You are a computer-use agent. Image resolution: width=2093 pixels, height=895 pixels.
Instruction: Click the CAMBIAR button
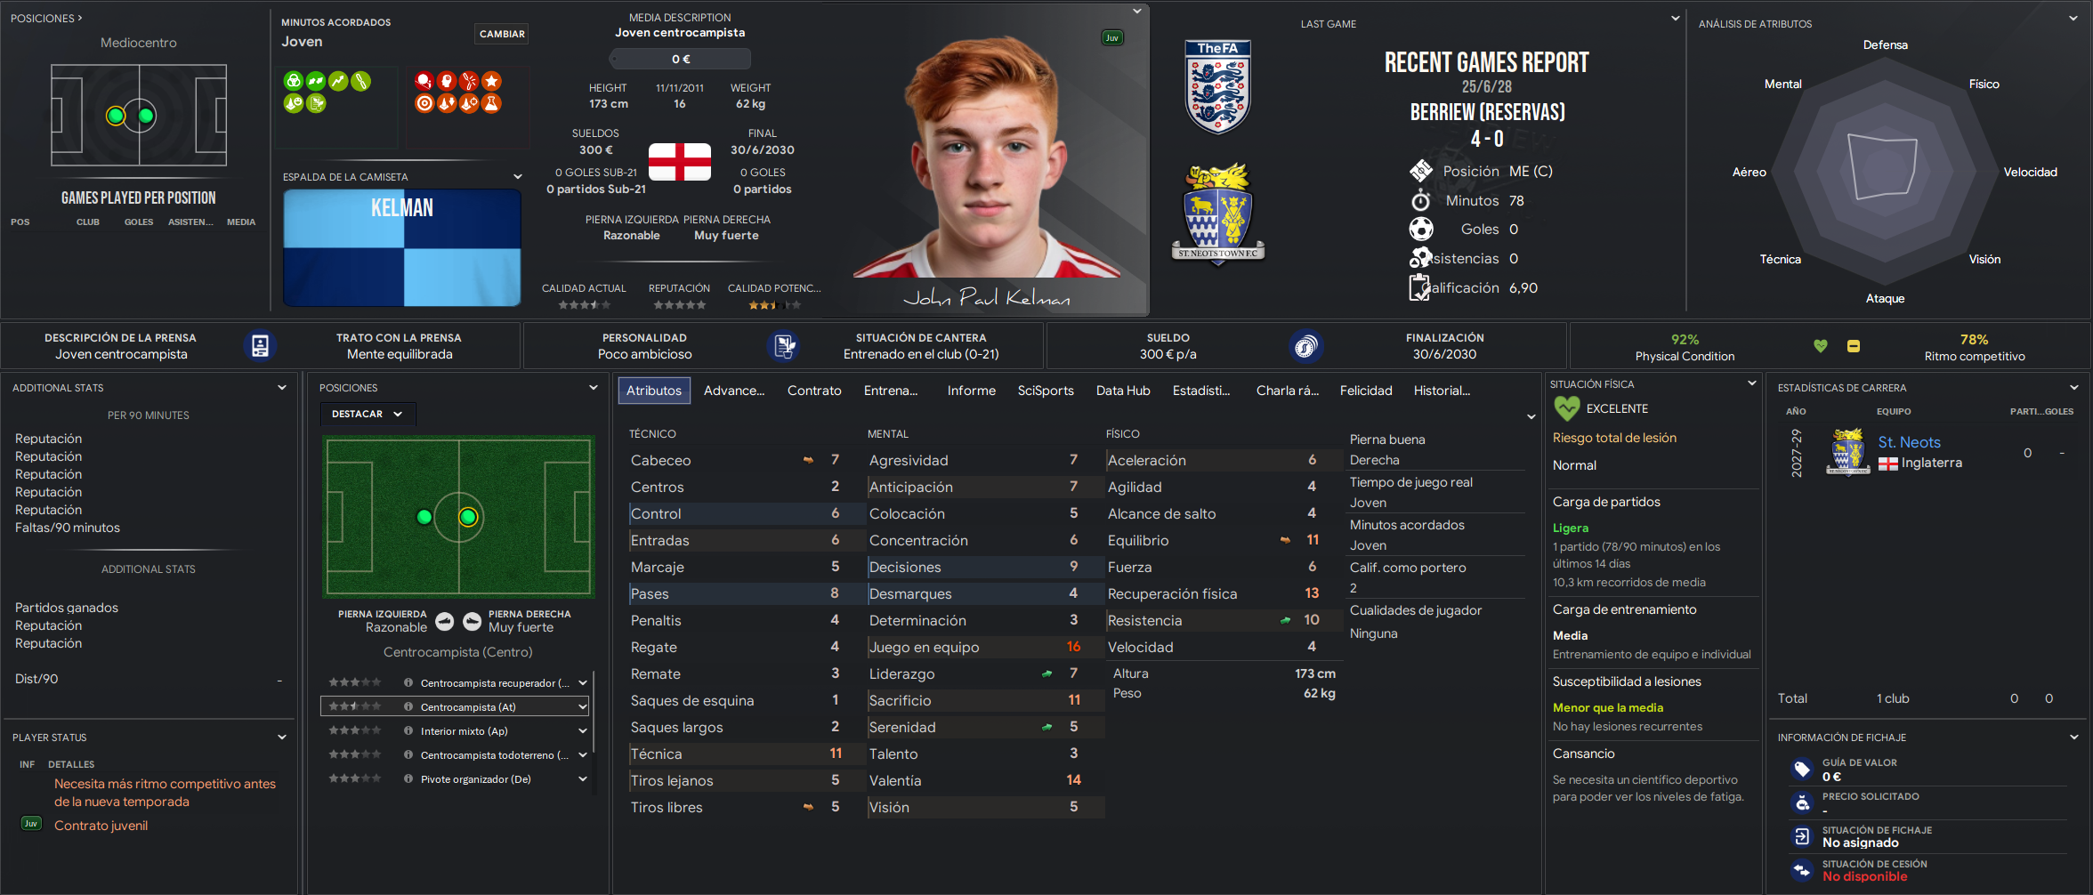(x=502, y=34)
